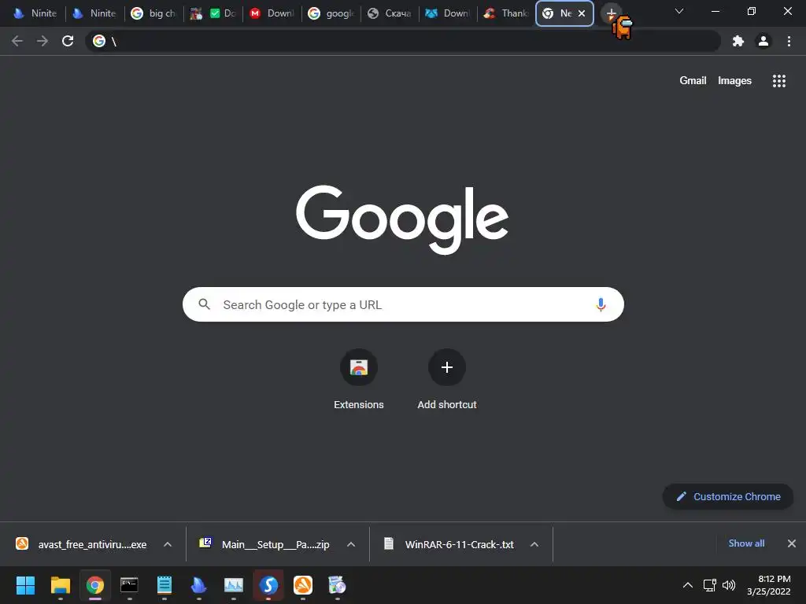This screenshot has height=604, width=806.
Task: Open the tab search dropdown arrow
Action: (679, 11)
